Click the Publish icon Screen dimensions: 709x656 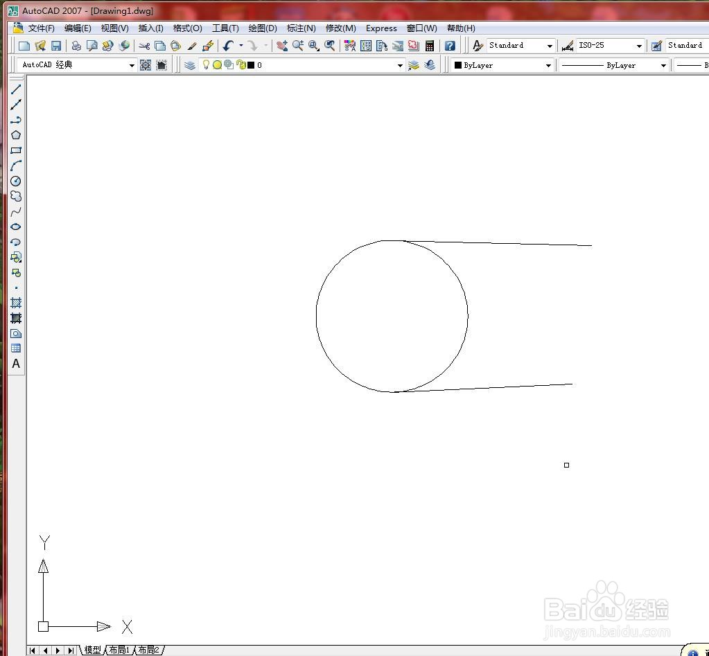(x=107, y=46)
